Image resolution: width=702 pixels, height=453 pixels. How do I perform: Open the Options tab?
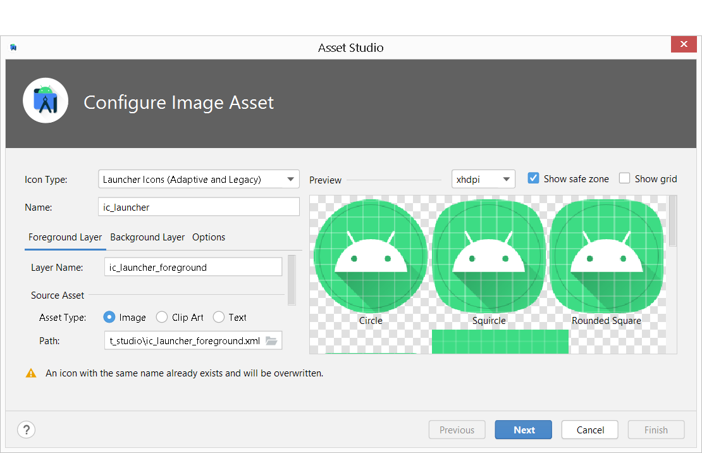point(209,237)
